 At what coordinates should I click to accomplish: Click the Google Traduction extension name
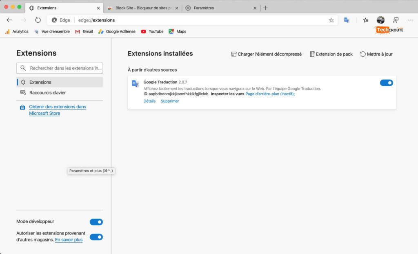160,82
